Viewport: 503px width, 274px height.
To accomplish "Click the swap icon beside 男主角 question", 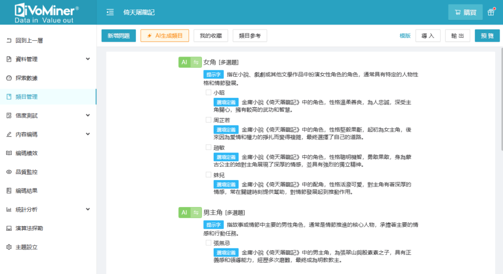I will pos(196,213).
